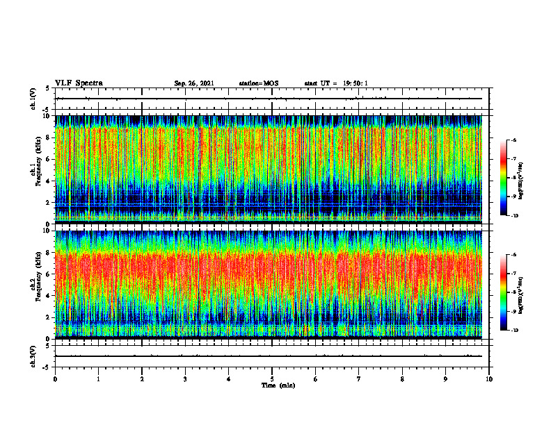Click time axis tick label "10"
Screen dimensions: 551x425
coord(489,379)
